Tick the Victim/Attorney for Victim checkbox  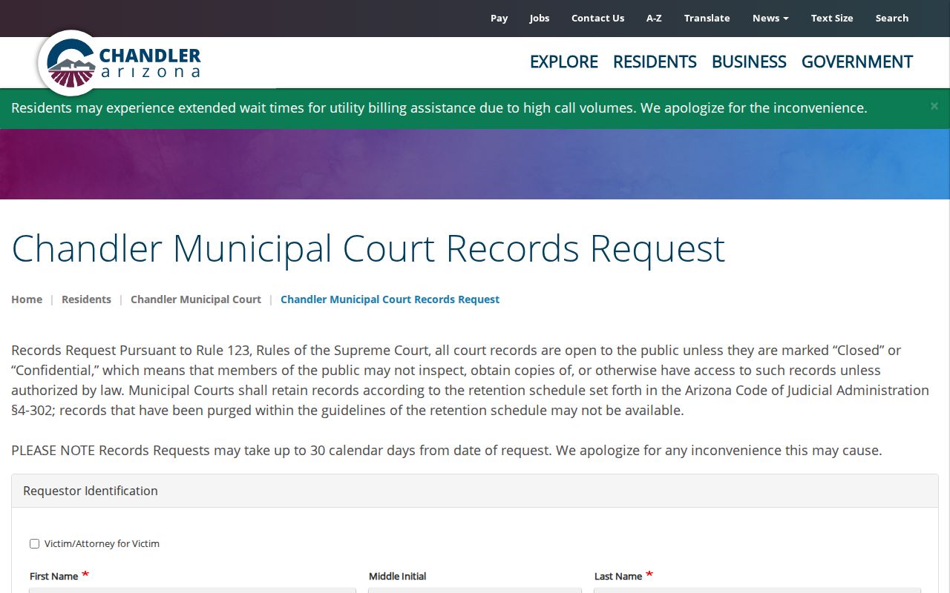click(x=34, y=543)
